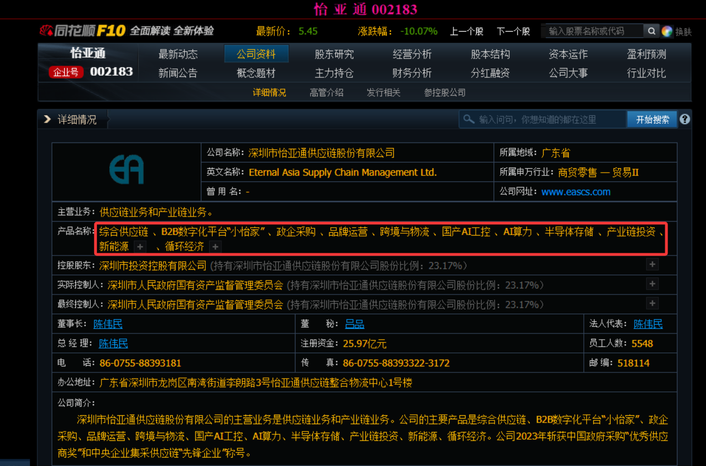Screen dimensions: 706x466
Task: Click the search magnifier icon beside stock input
Action: coord(651,31)
